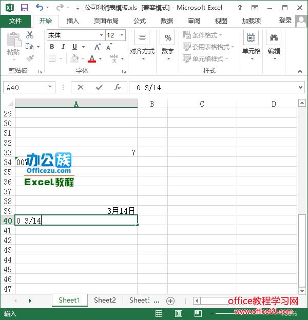Decrease font size with small A
Viewport: 308px width, 320px height.
click(109, 47)
